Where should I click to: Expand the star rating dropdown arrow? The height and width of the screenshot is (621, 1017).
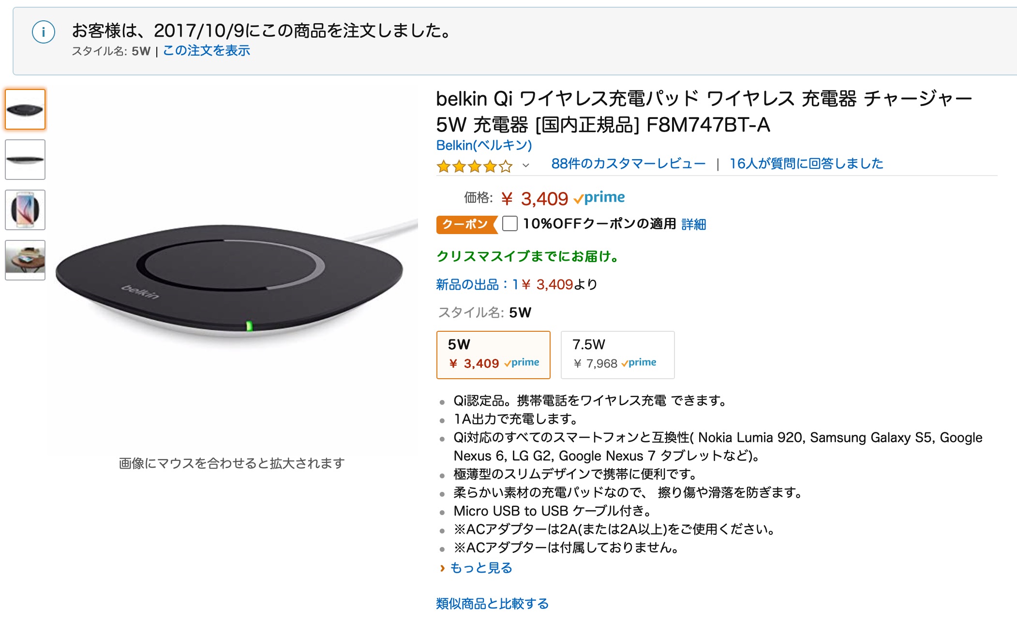[526, 166]
